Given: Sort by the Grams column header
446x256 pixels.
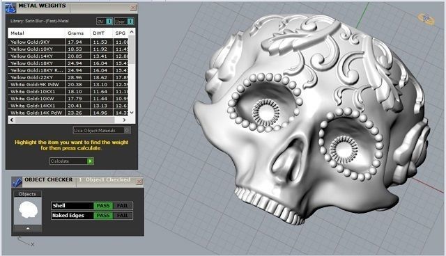Looking at the screenshot, I should coord(77,33).
